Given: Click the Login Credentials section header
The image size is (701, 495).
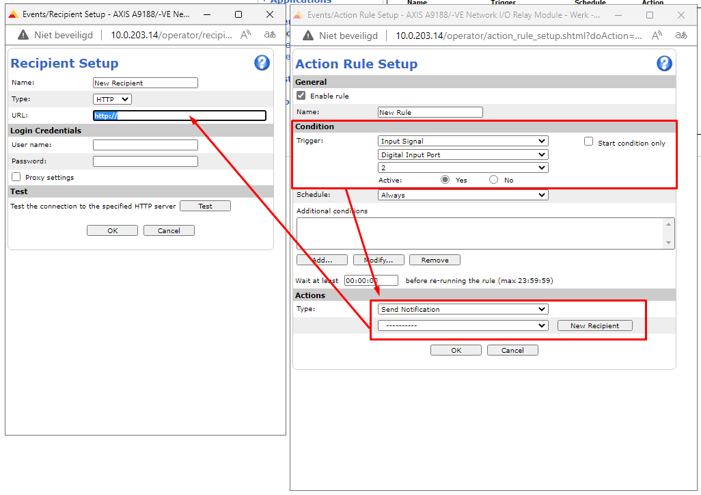Looking at the screenshot, I should pos(46,130).
